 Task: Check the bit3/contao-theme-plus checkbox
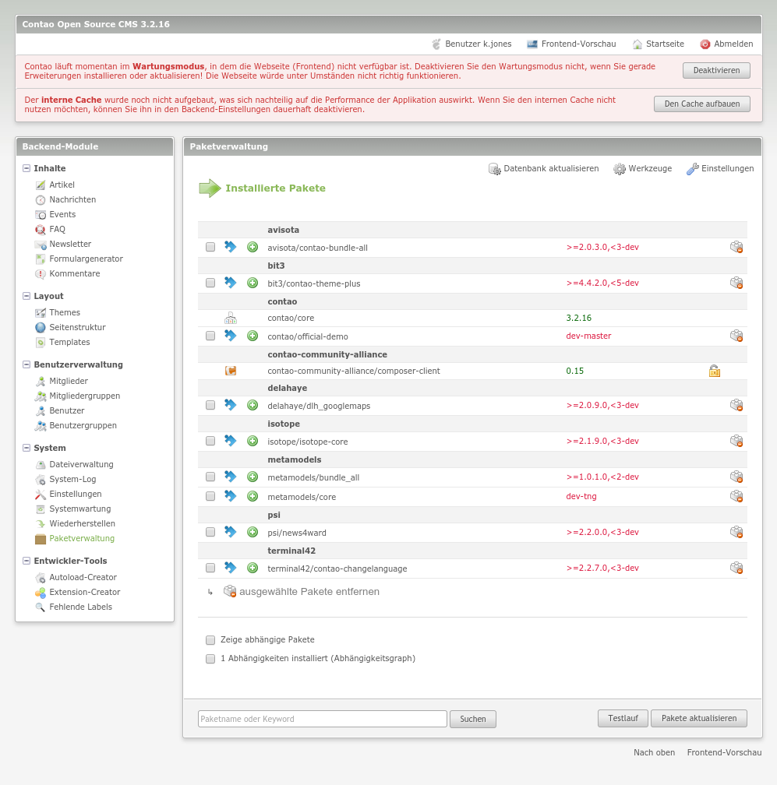210,283
